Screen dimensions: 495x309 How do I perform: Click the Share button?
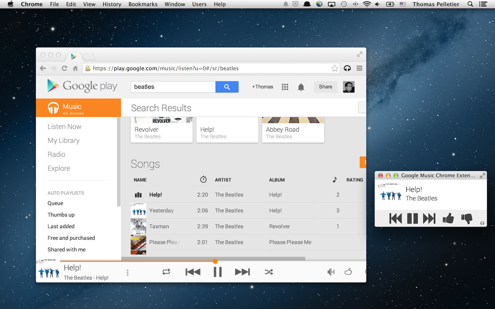pos(326,87)
